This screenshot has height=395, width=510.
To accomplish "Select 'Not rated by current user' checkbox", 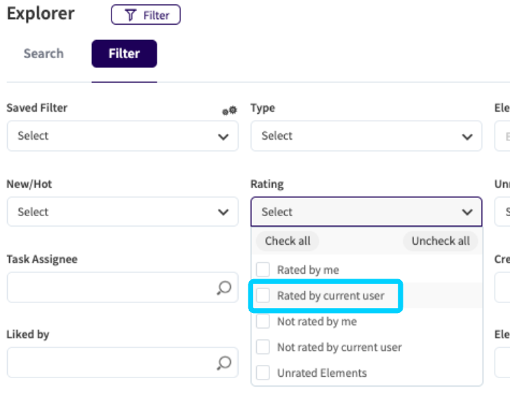I will pos(263,347).
